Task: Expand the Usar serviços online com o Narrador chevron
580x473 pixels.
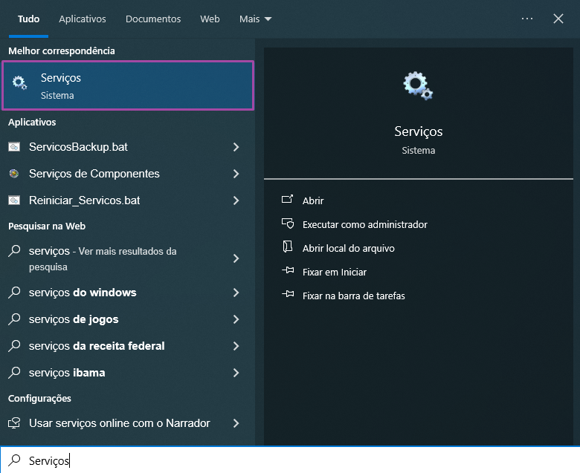Action: click(236, 423)
